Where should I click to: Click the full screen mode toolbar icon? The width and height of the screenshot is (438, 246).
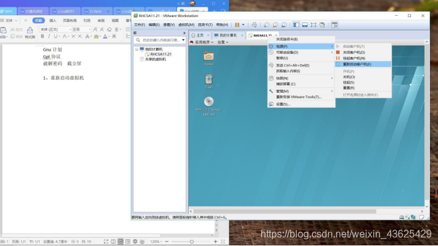click(x=313, y=25)
